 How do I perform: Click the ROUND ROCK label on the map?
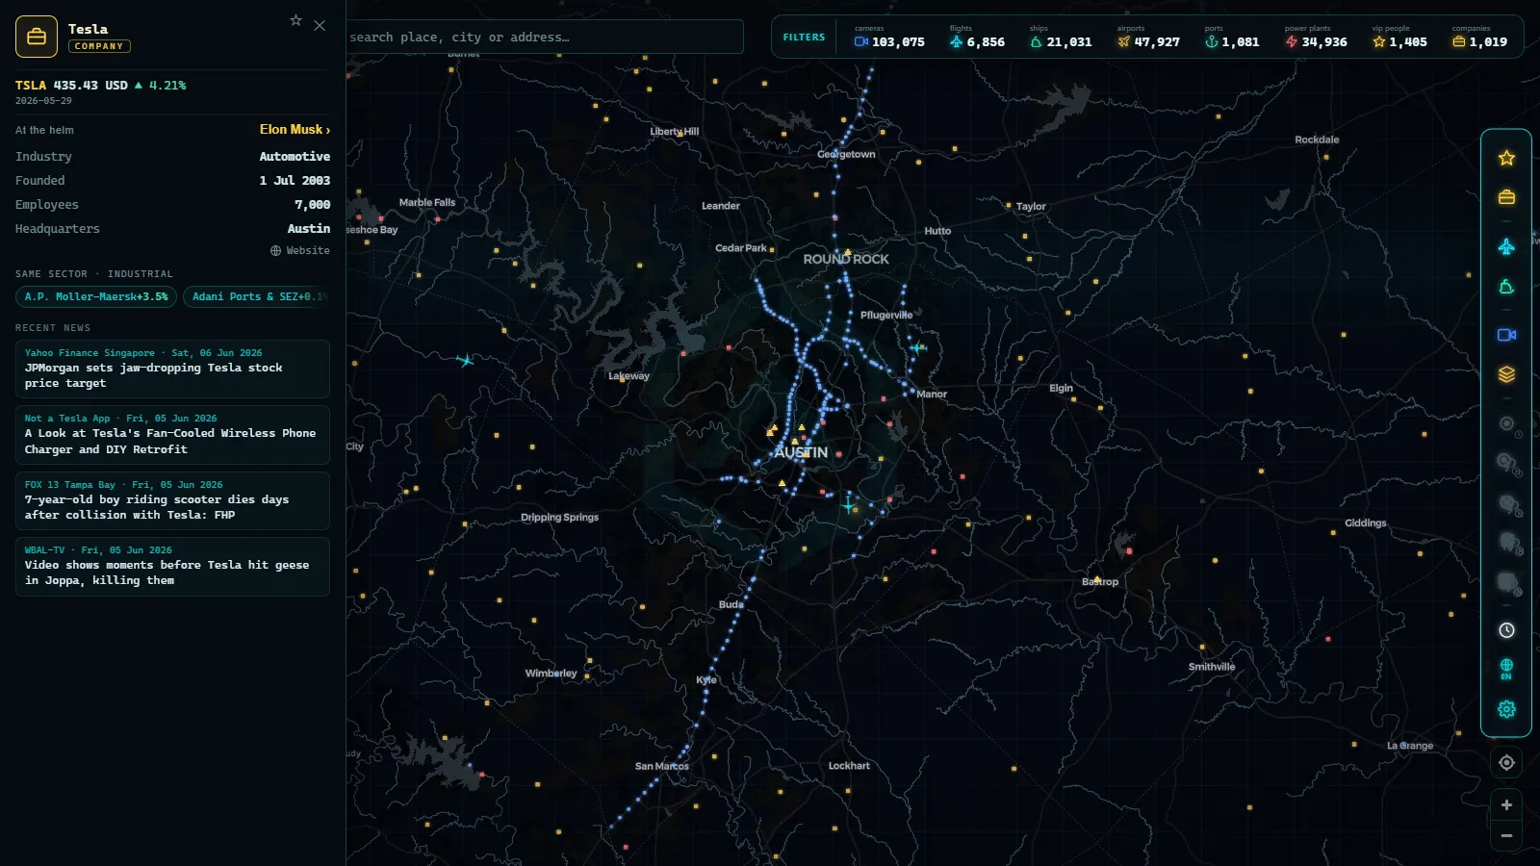point(846,259)
